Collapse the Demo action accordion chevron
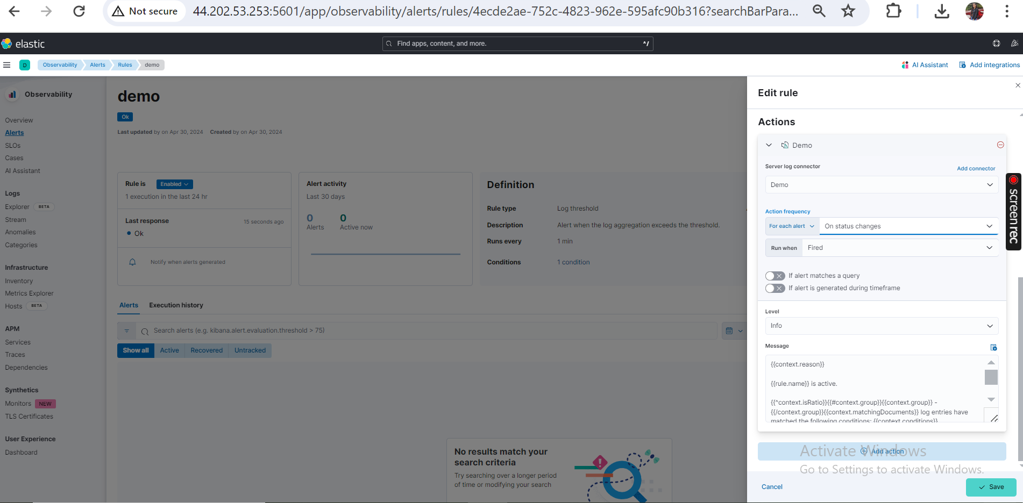Viewport: 1023px width, 503px height. (769, 145)
